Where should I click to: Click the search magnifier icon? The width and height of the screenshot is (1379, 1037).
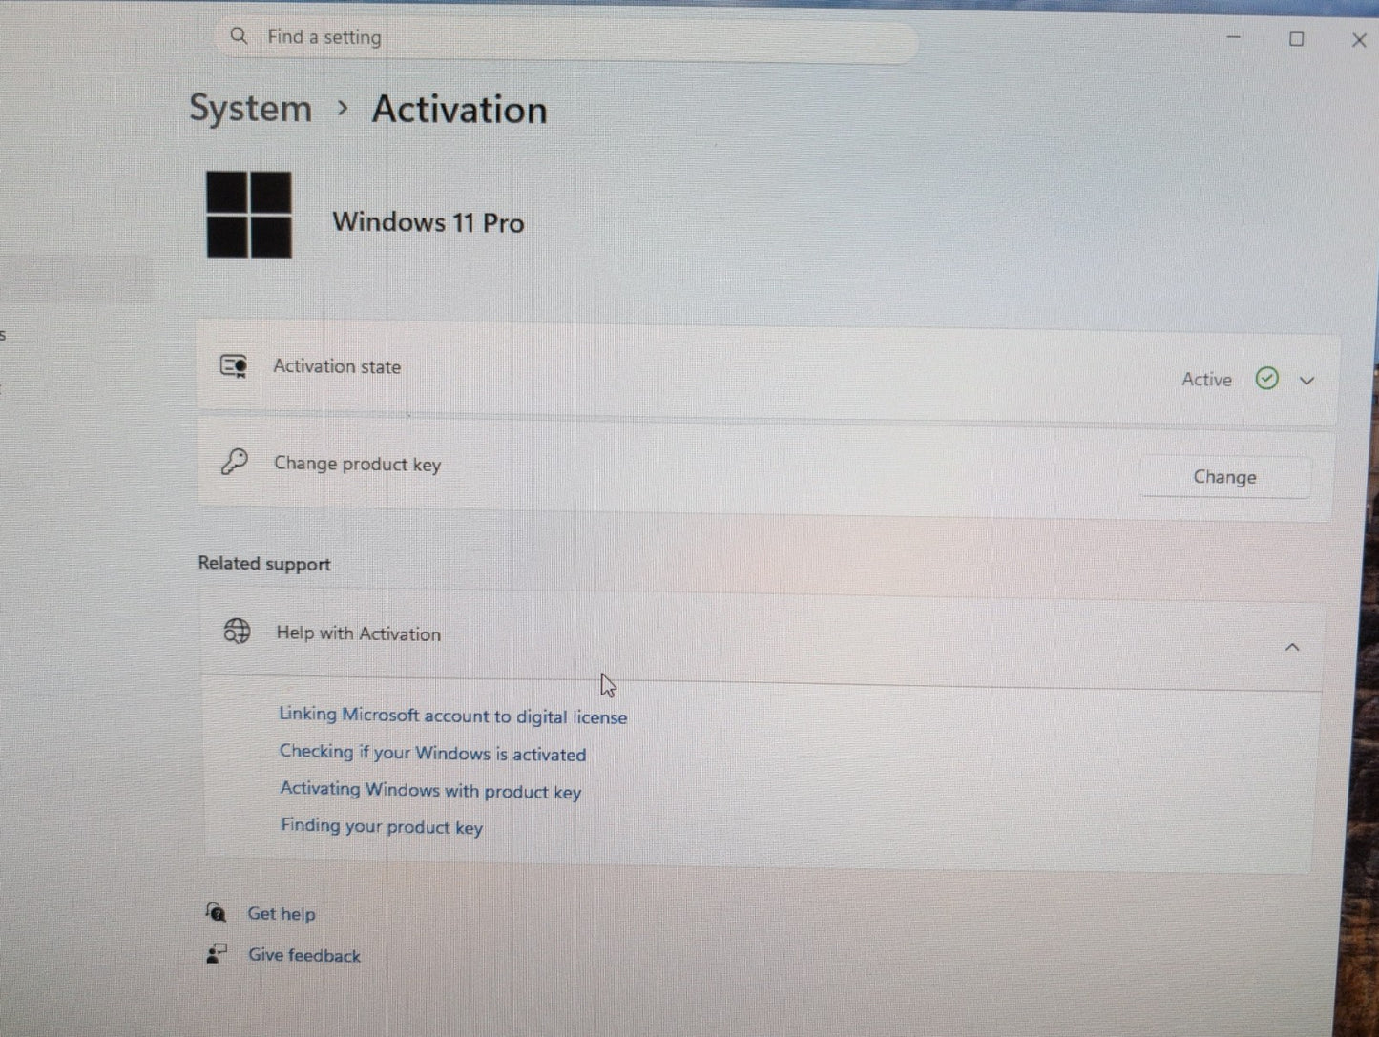click(x=239, y=36)
